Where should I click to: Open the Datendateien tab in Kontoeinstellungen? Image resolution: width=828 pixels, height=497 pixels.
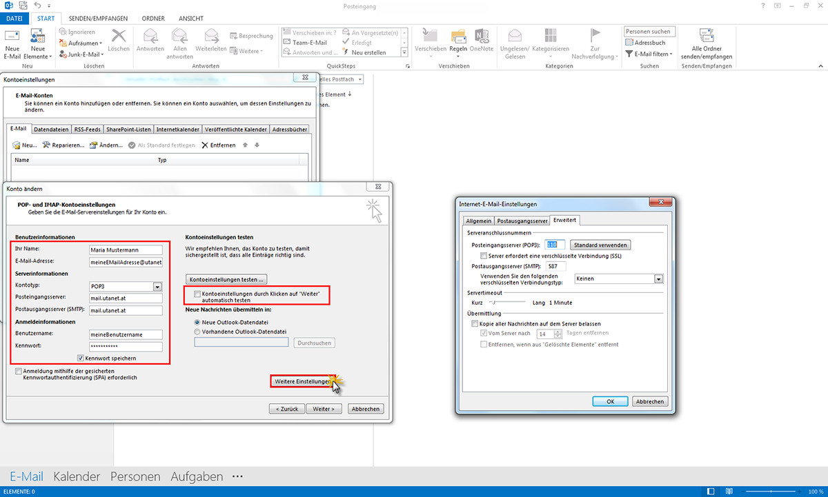[x=51, y=129]
